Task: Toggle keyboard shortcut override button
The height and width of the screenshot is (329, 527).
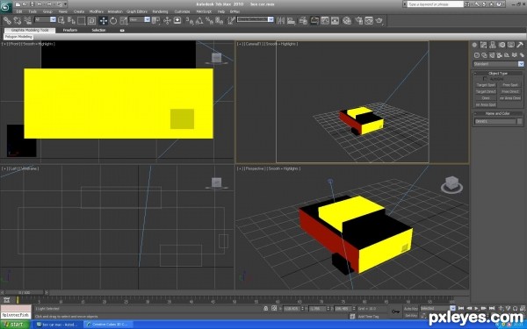Action: (177, 20)
